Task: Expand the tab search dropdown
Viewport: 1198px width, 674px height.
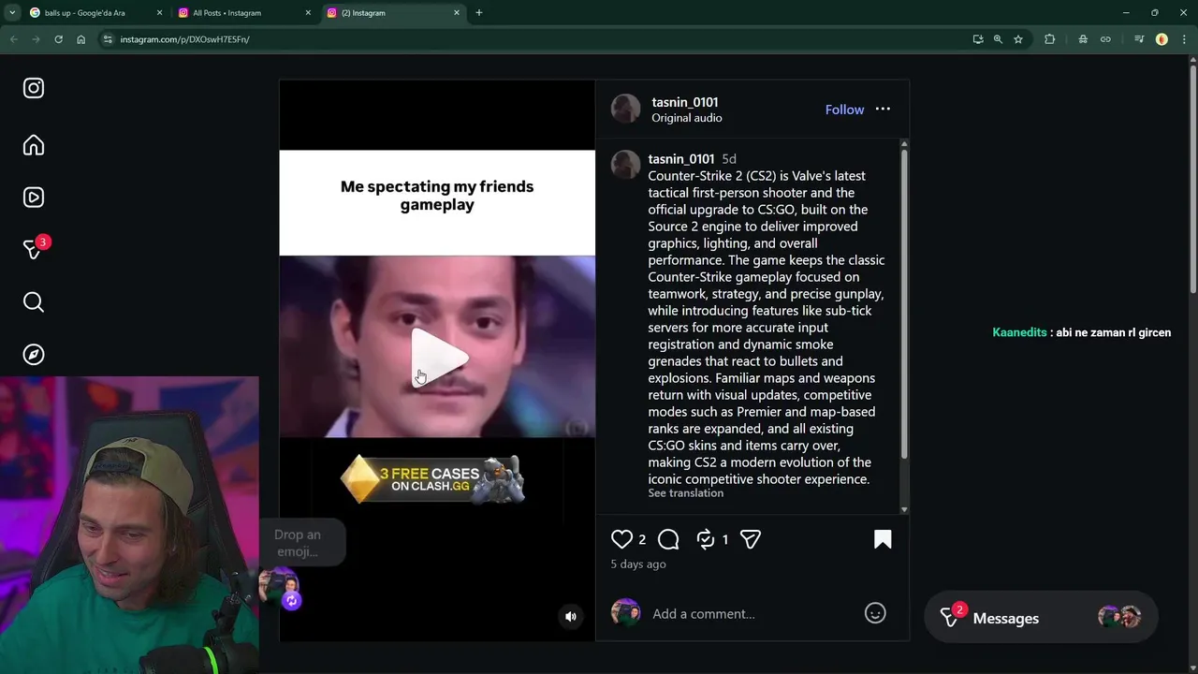Action: 12,13
